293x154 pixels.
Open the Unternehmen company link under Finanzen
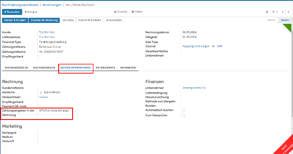(x=194, y=88)
